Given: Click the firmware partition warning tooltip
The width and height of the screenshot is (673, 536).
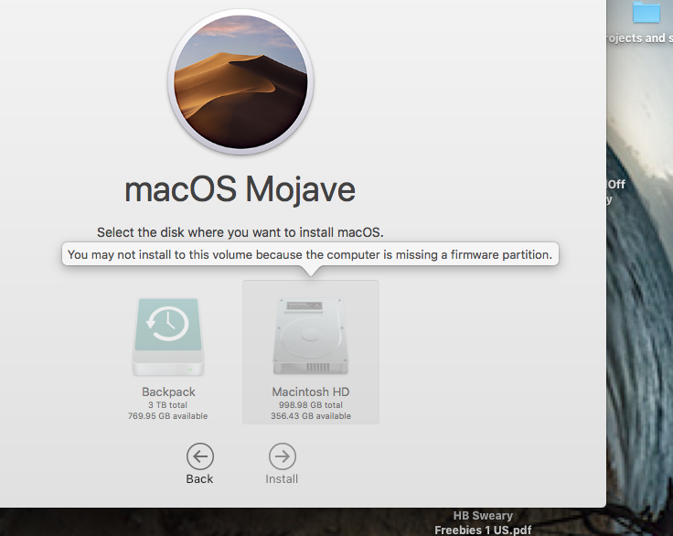Looking at the screenshot, I should click(x=310, y=254).
